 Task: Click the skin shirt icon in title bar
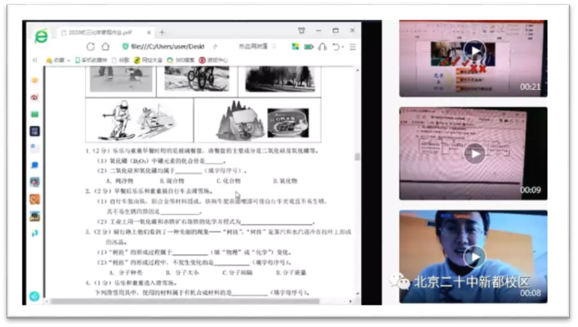(x=302, y=30)
